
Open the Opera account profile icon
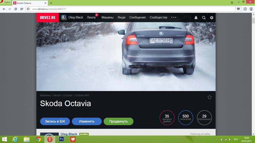(251, 9)
